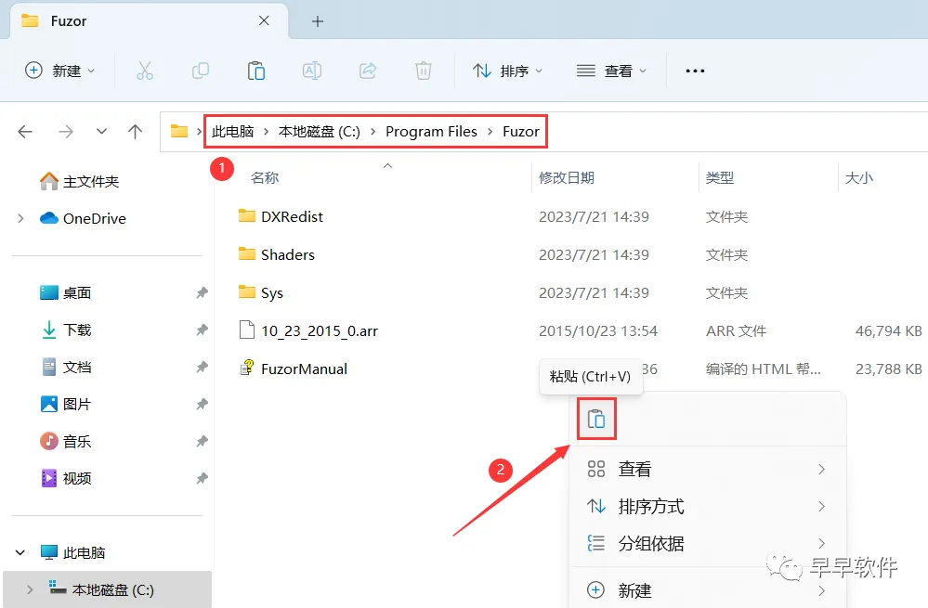The image size is (928, 608).
Task: Unpin 桌面 using its pin icon
Action: [x=202, y=292]
